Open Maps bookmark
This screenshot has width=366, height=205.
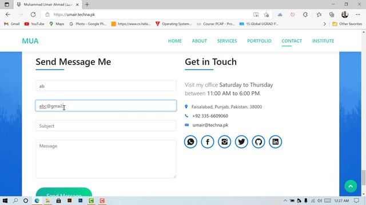[57, 24]
